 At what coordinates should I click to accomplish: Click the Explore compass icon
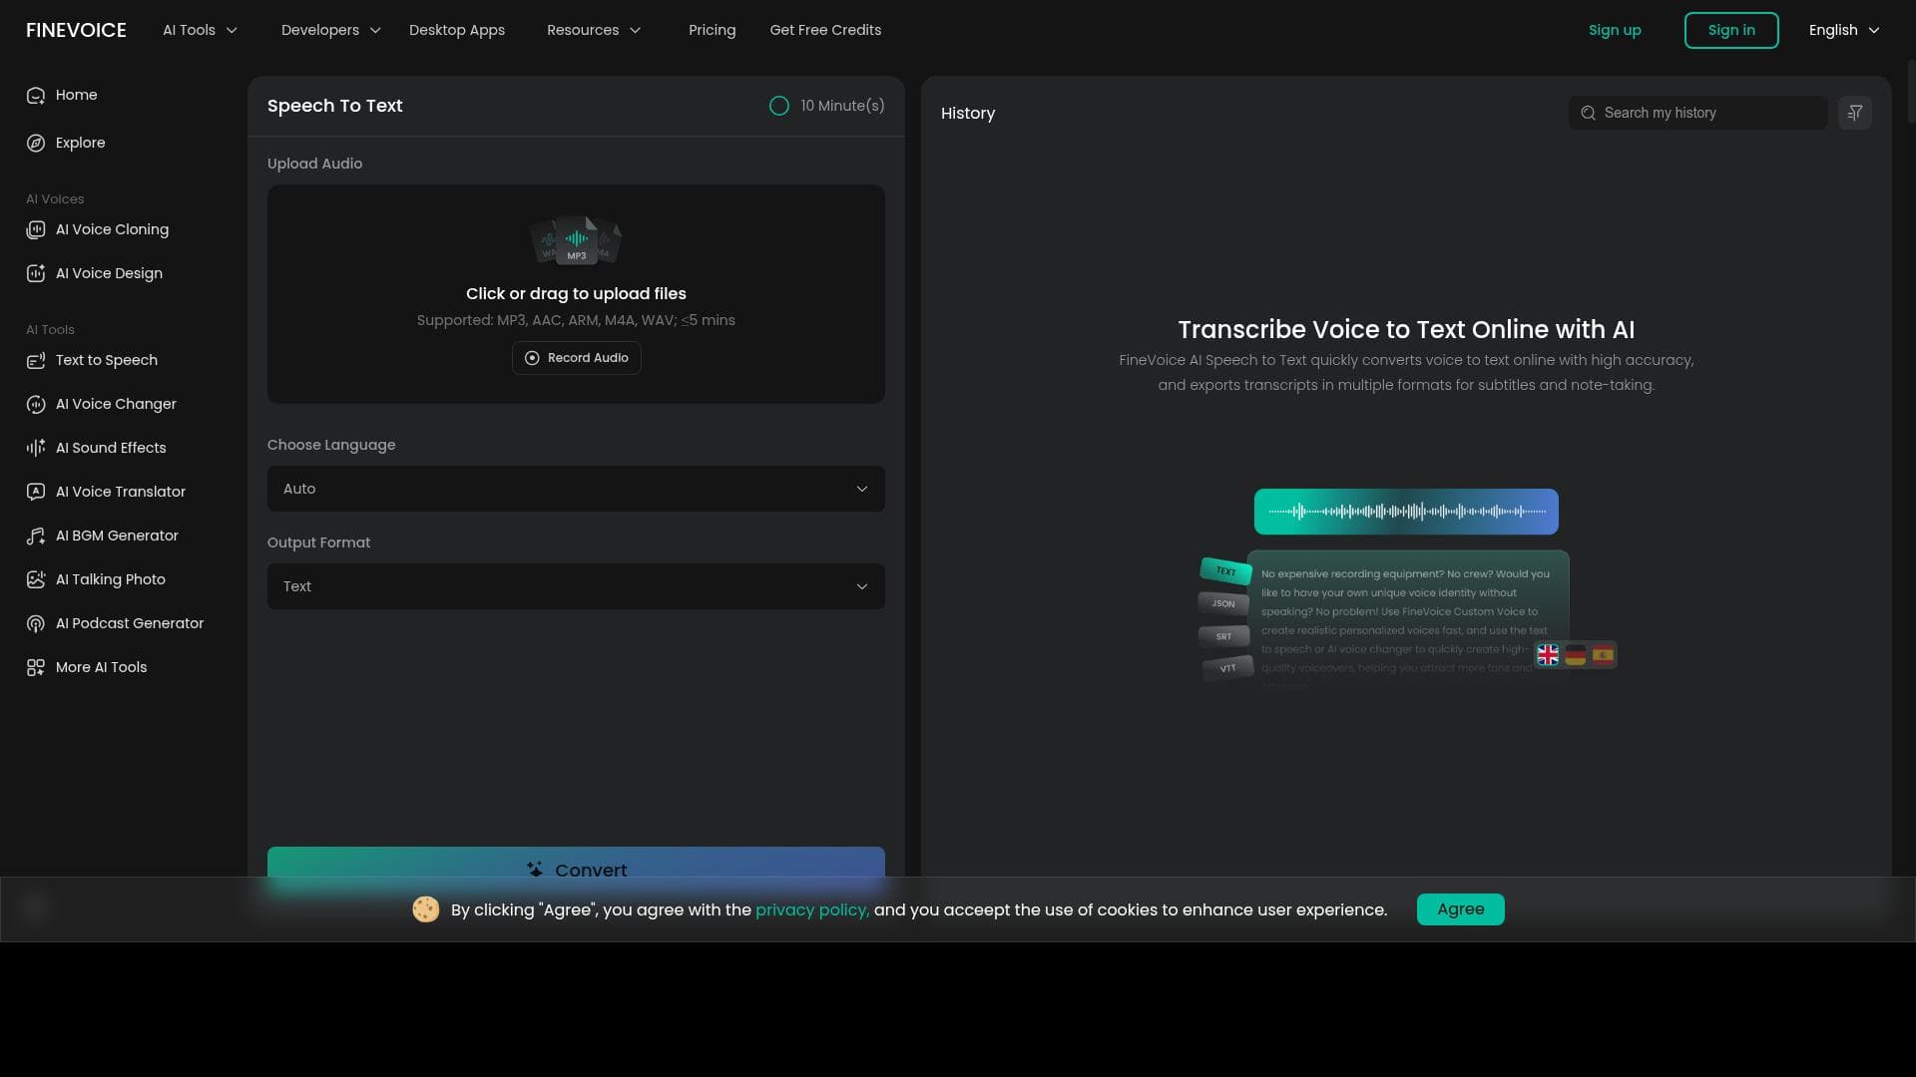click(x=36, y=143)
